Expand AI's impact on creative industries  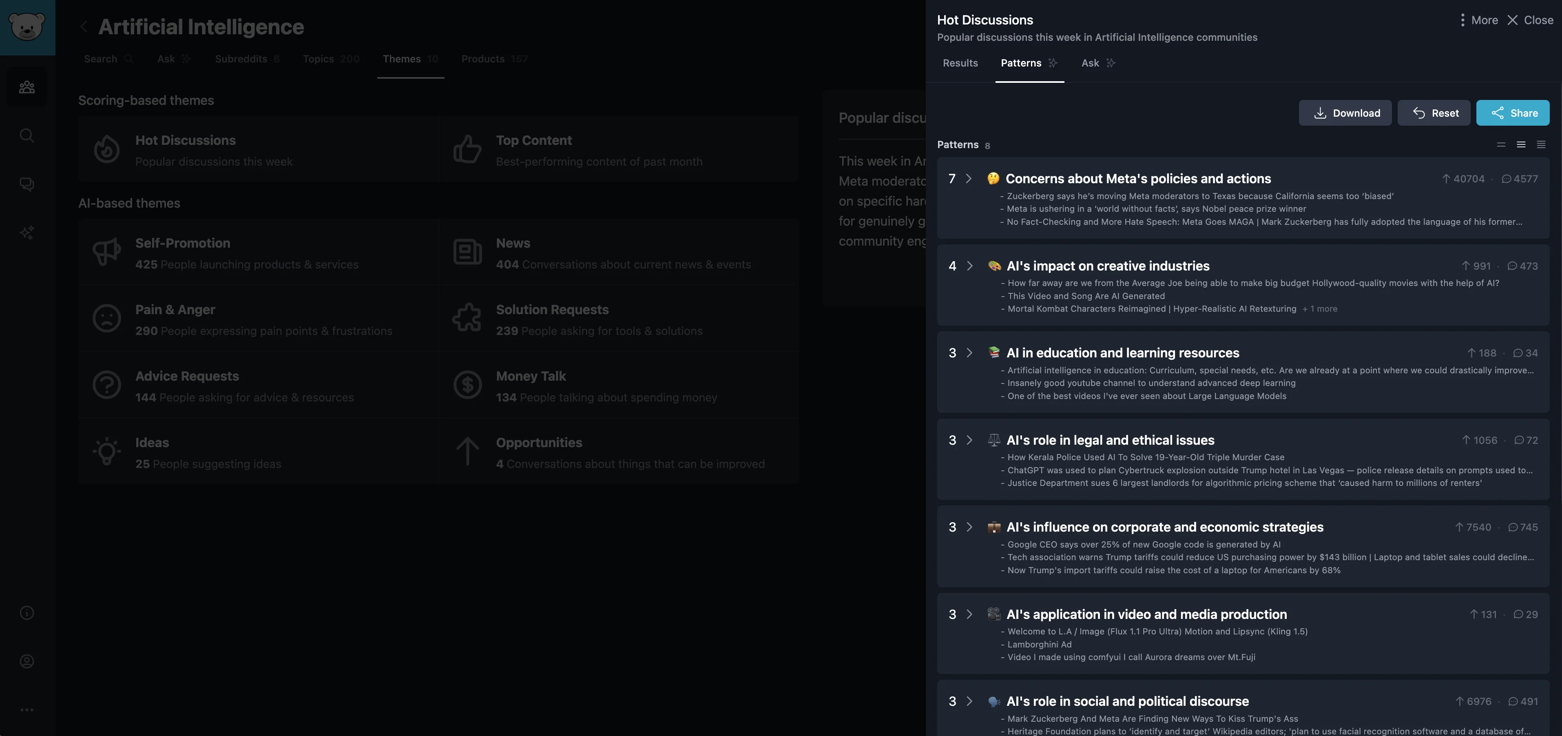[969, 266]
